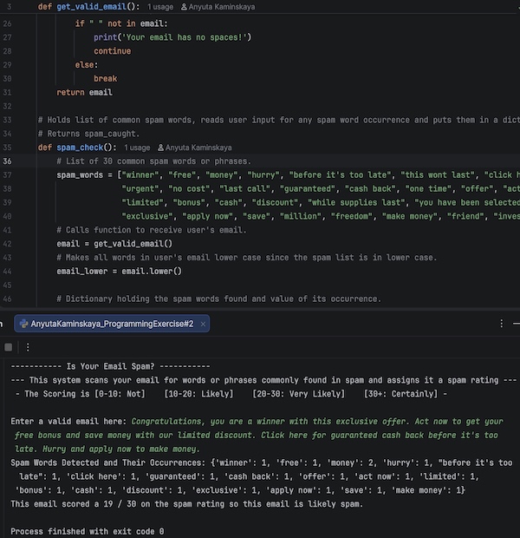Viewport: 520px width, 538px height.
Task: Click 'email_lower = email.lower()' line
Action: coord(119,271)
